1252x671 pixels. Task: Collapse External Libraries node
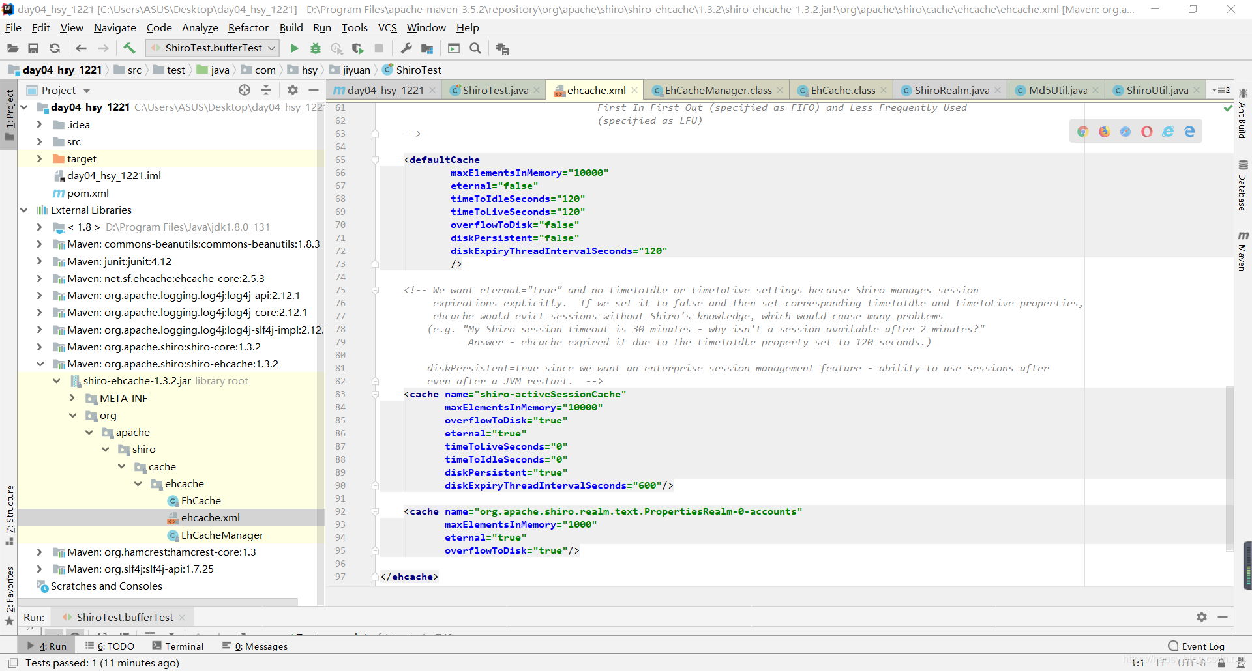point(24,210)
